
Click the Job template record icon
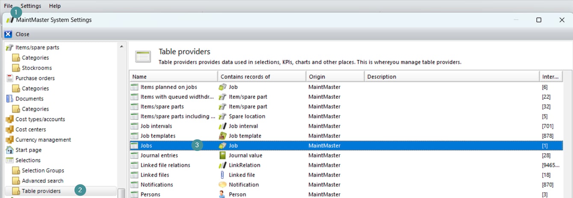pyautogui.click(x=222, y=136)
